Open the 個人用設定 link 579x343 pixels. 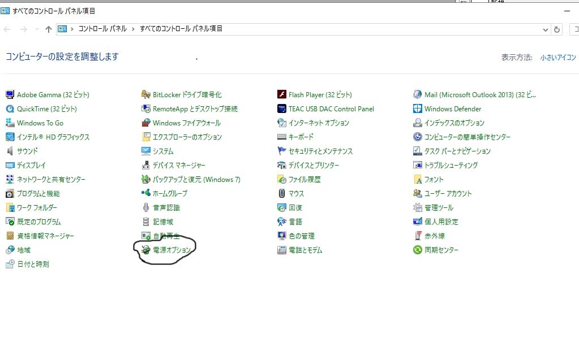tap(441, 222)
